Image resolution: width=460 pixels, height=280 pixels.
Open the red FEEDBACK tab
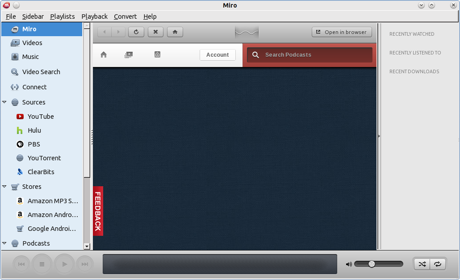click(98, 211)
